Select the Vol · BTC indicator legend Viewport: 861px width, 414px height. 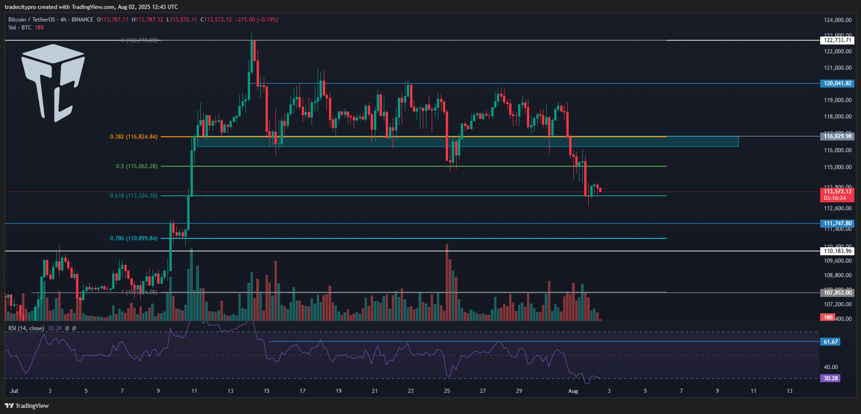[20, 28]
